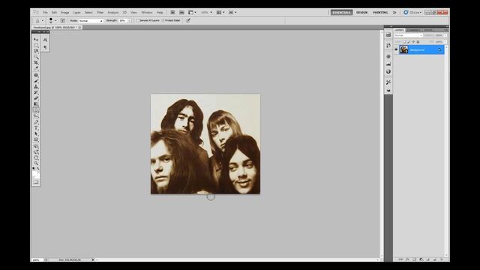Select the Spot Healing Brush tool
The image size is (480, 270).
(36, 75)
